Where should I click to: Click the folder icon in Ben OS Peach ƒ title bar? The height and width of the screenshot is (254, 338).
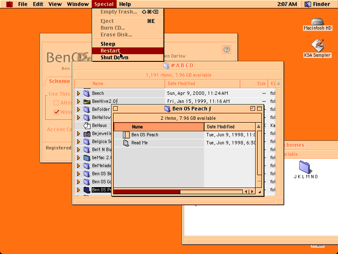(167, 109)
